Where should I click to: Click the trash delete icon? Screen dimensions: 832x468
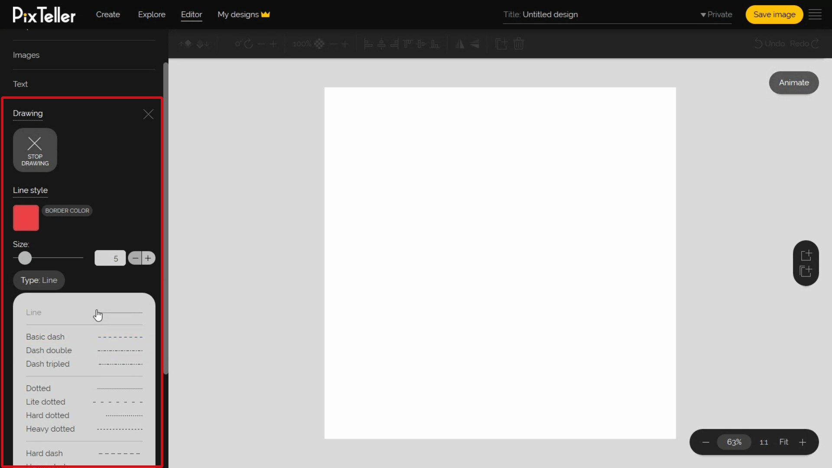pyautogui.click(x=519, y=44)
